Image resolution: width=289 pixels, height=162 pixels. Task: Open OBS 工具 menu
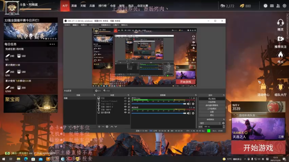click(116, 25)
